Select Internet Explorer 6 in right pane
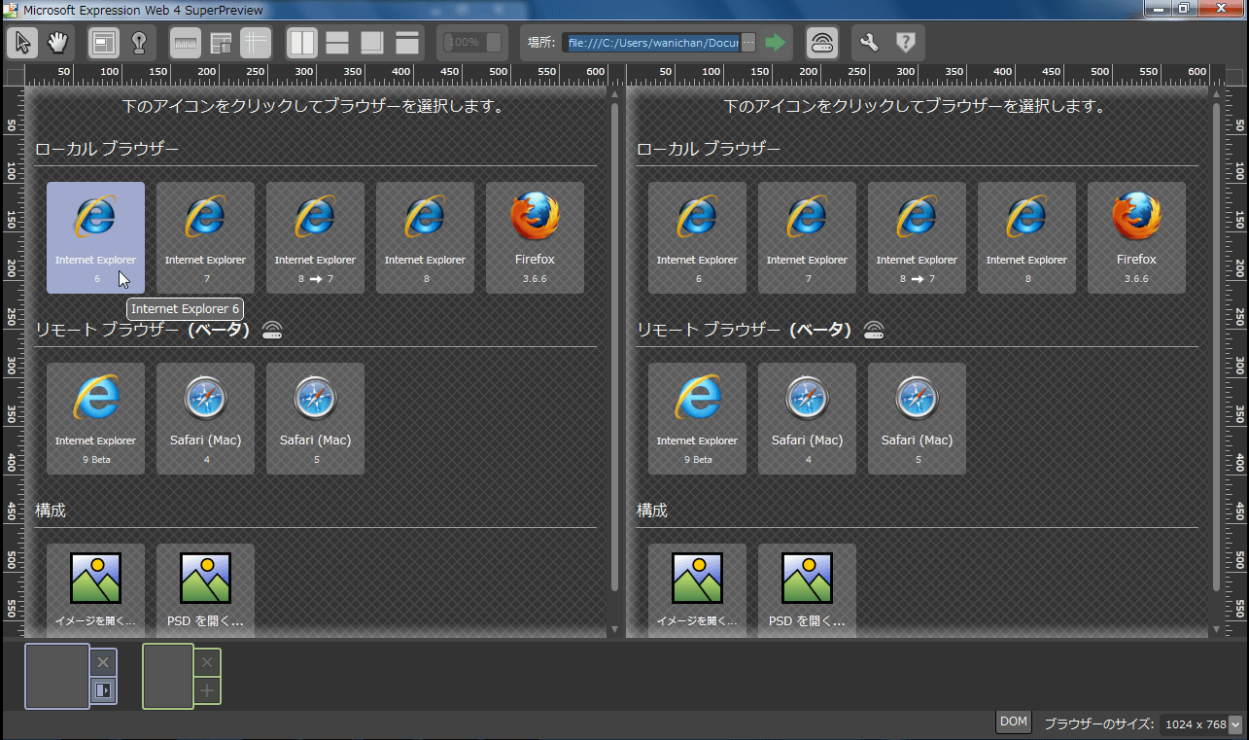1249x740 pixels. click(697, 237)
